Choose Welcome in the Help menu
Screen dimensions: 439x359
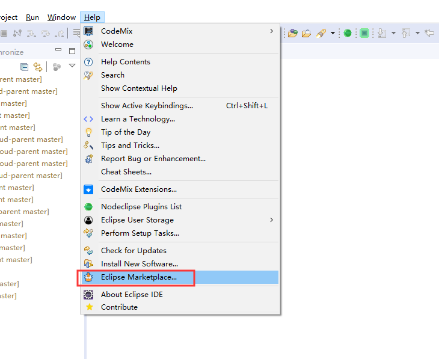pyautogui.click(x=180, y=44)
